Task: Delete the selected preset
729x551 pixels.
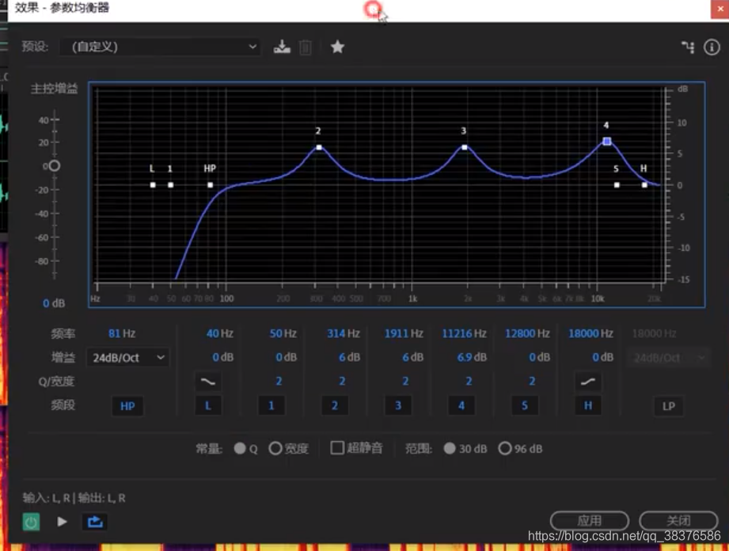Action: point(306,47)
